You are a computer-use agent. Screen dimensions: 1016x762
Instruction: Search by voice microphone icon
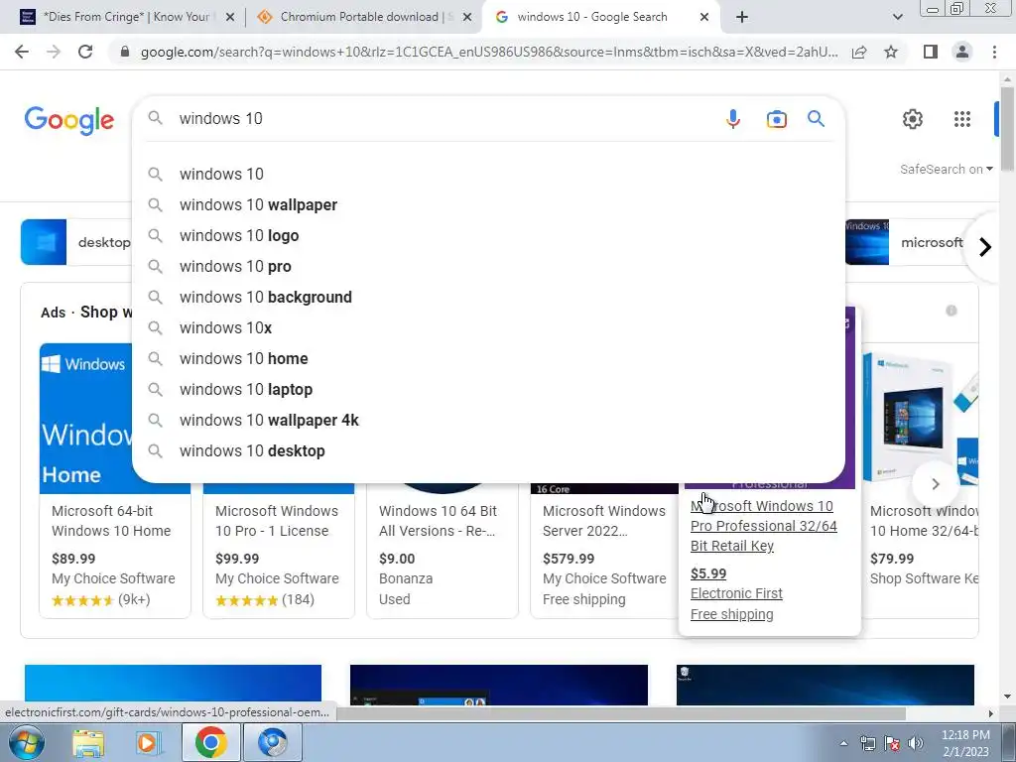point(733,119)
